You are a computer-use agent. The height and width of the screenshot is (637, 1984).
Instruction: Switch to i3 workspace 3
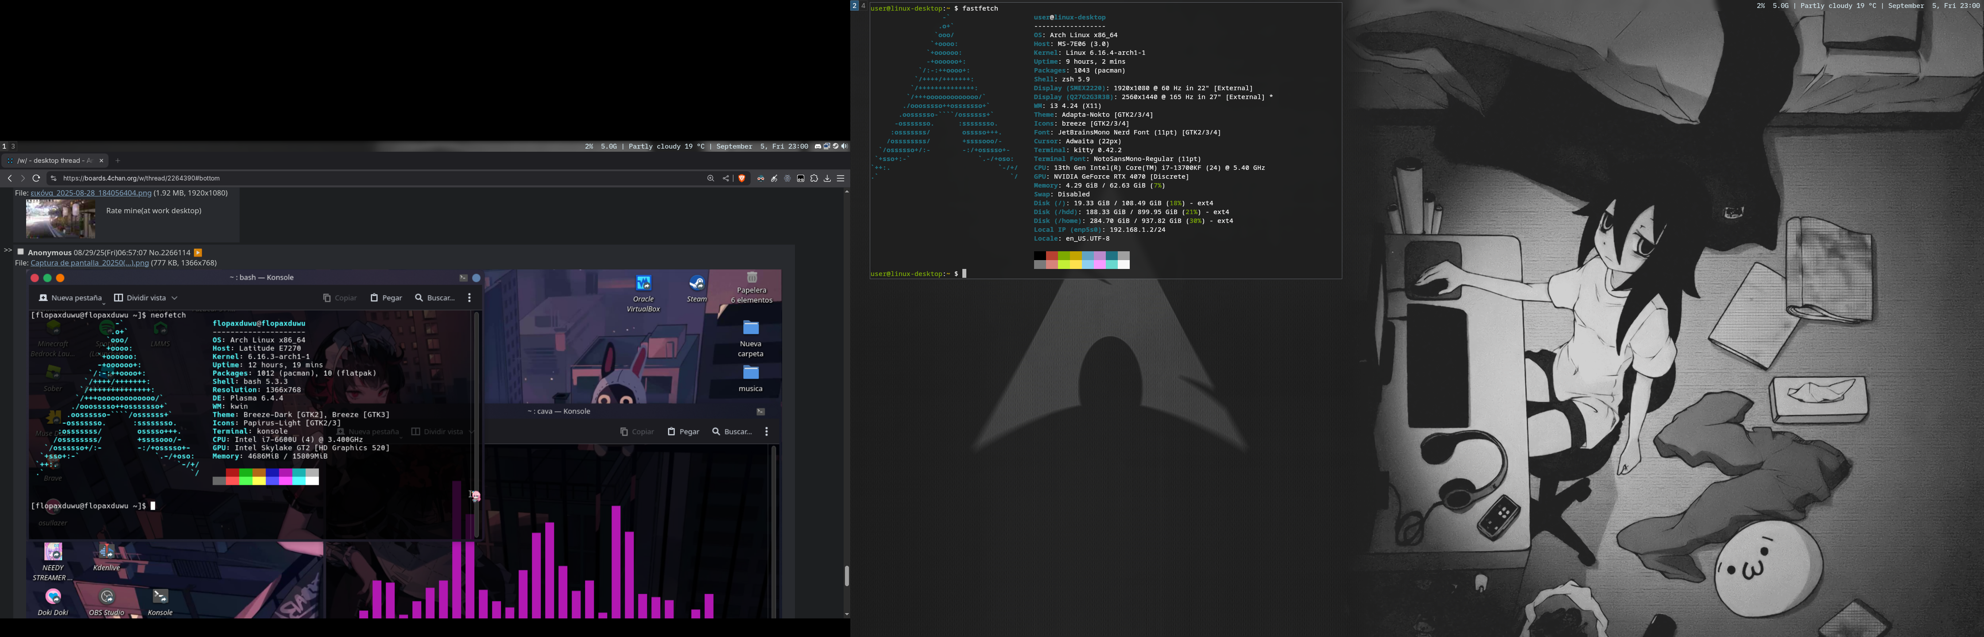[13, 146]
